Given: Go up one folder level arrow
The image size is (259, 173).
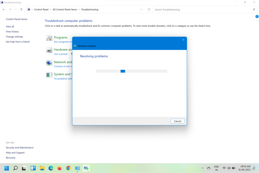Looking at the screenshot, I should click(x=21, y=10).
